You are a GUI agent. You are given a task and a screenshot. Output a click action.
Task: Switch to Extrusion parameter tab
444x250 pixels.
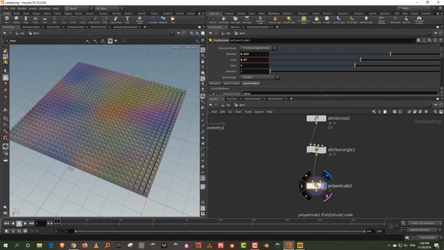pyautogui.click(x=215, y=83)
